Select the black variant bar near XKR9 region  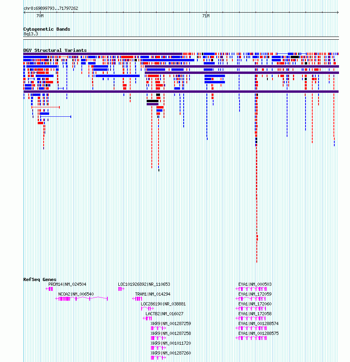[153, 101]
